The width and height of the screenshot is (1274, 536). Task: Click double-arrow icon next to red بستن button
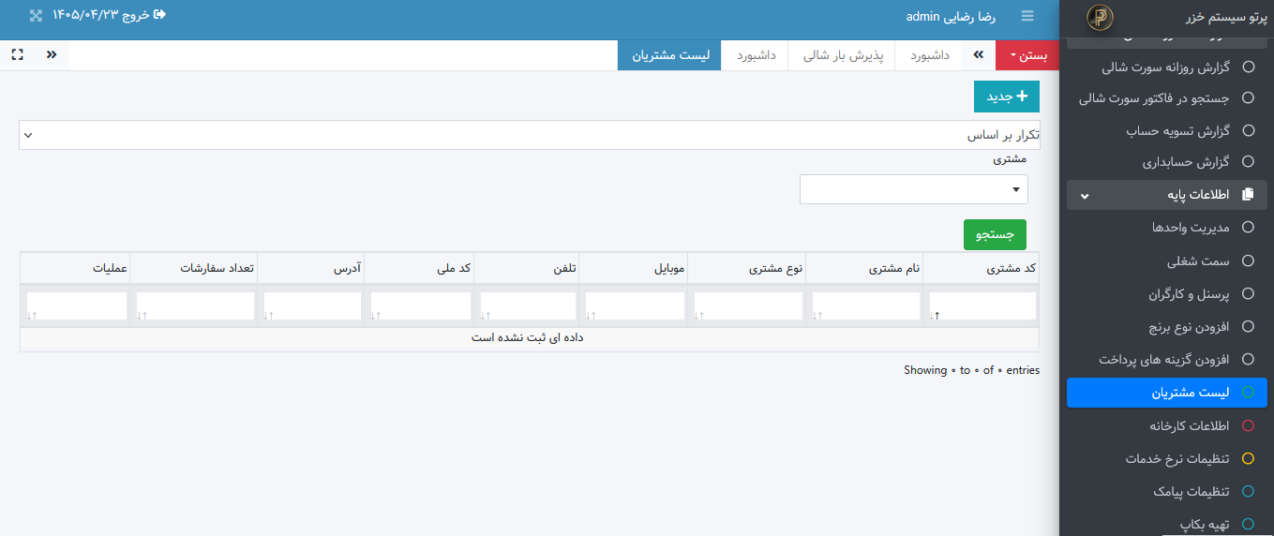click(x=979, y=55)
